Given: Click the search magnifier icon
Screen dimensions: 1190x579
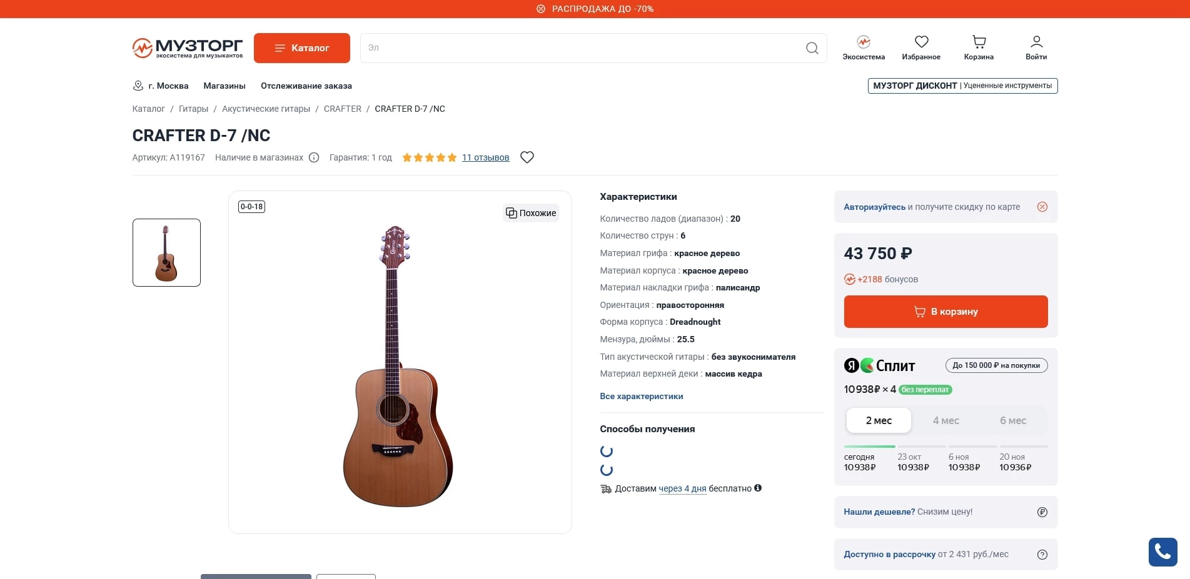Looking at the screenshot, I should pyautogui.click(x=811, y=47).
